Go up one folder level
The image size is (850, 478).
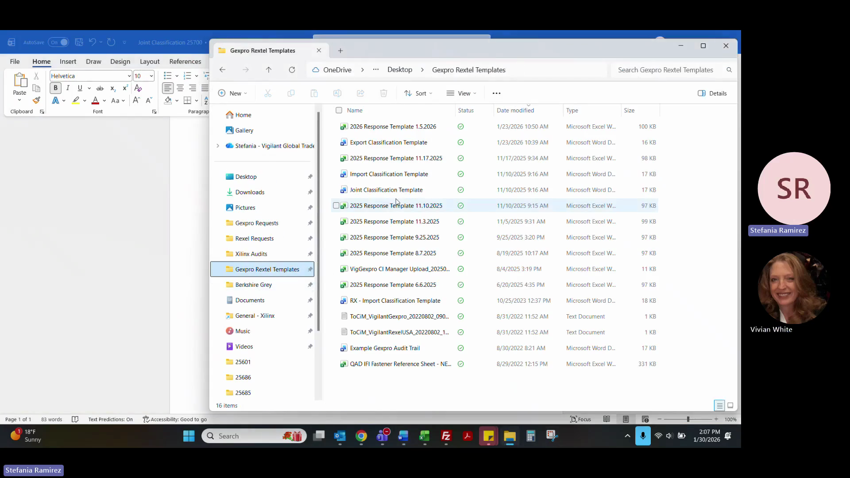[269, 70]
